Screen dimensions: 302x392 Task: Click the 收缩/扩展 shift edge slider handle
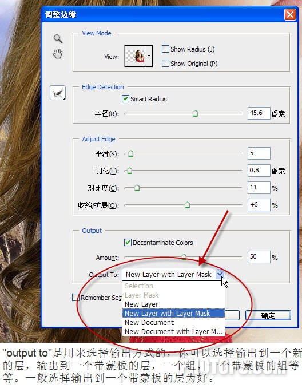[187, 205]
